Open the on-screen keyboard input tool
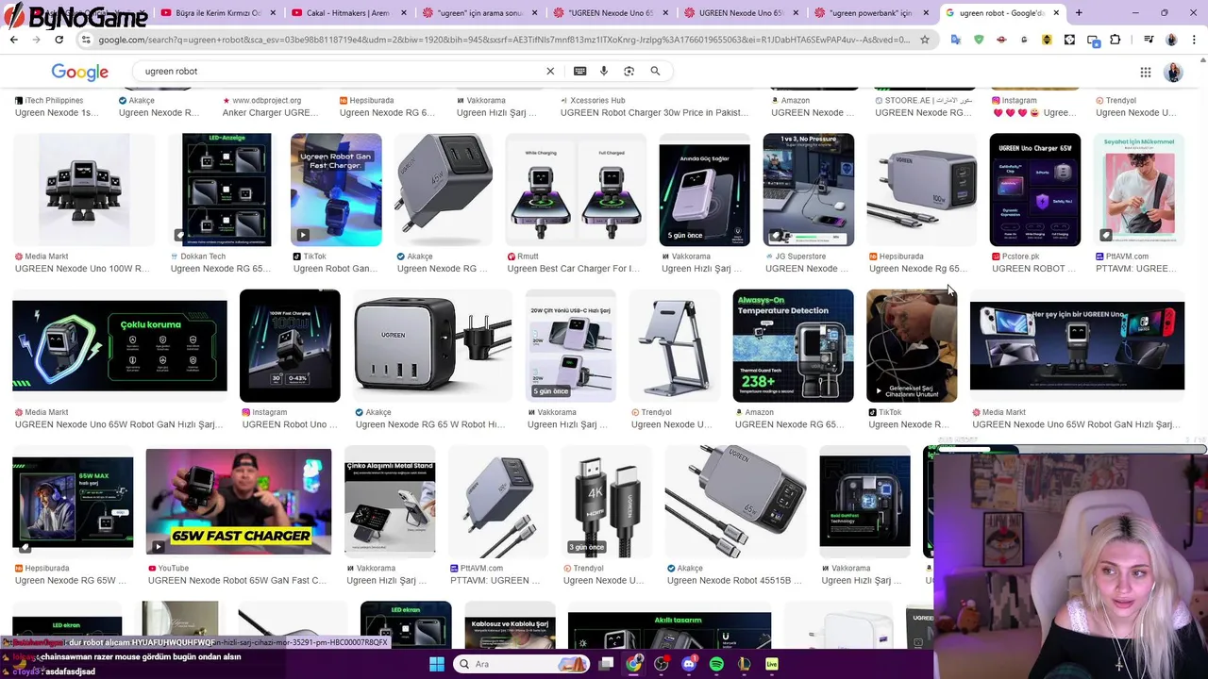Viewport: 1208px width, 679px height. [579, 71]
